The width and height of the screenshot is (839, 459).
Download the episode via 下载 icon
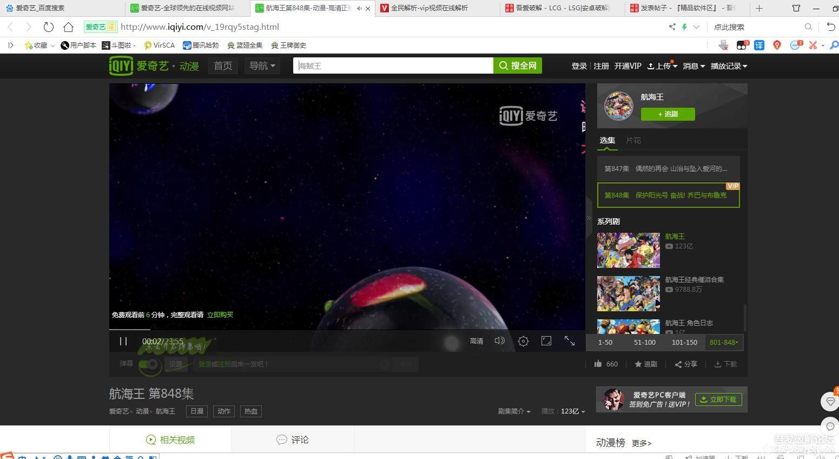[x=725, y=364]
